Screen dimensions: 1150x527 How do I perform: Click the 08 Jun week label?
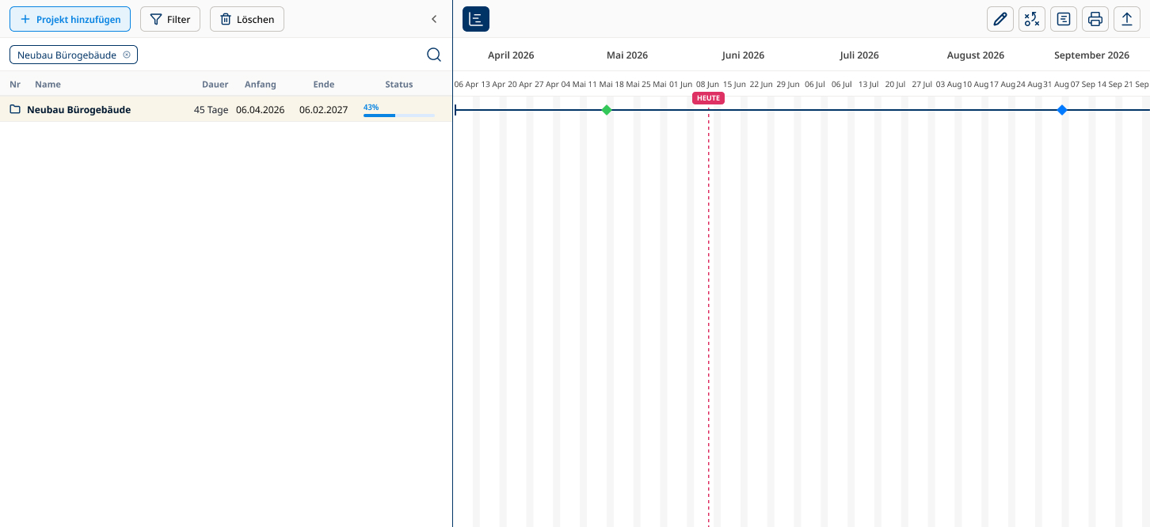click(x=707, y=84)
